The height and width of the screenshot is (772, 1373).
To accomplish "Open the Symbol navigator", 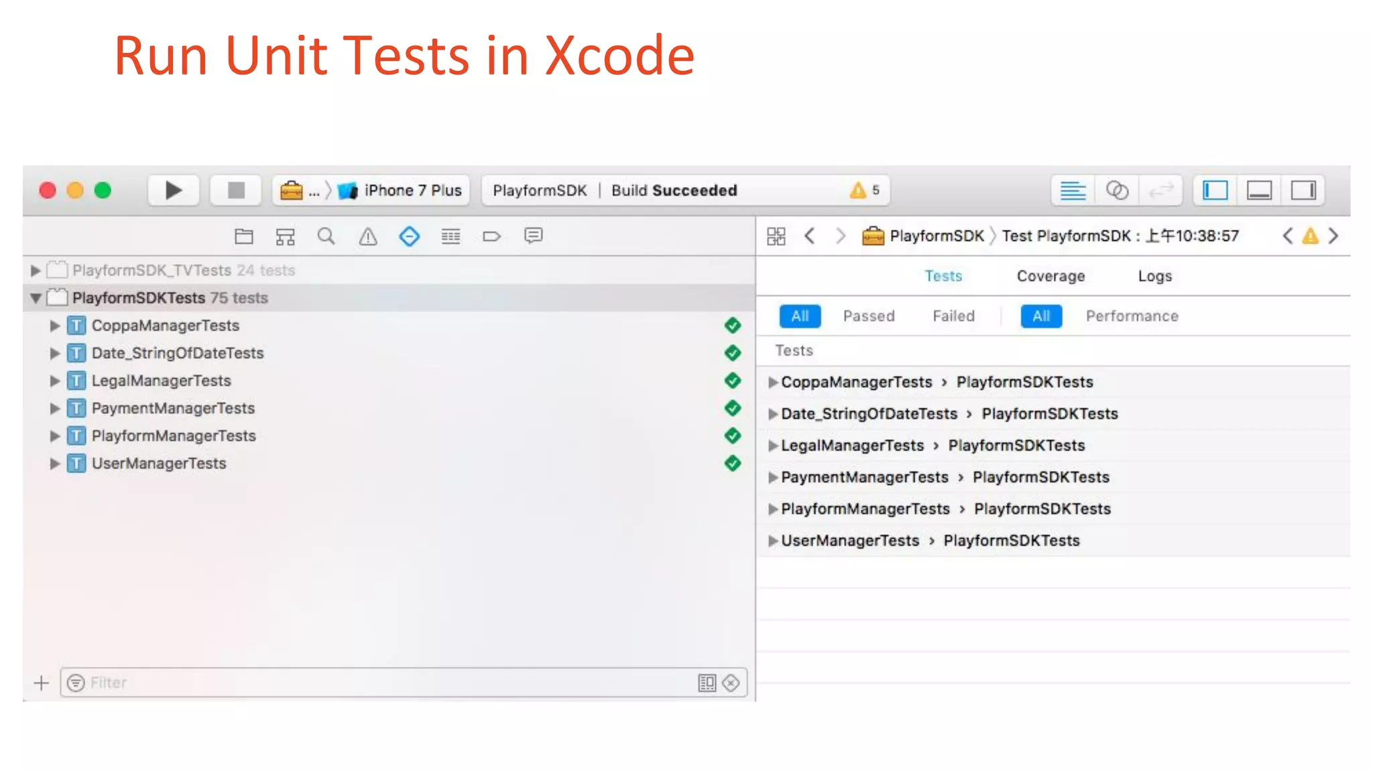I will [285, 236].
